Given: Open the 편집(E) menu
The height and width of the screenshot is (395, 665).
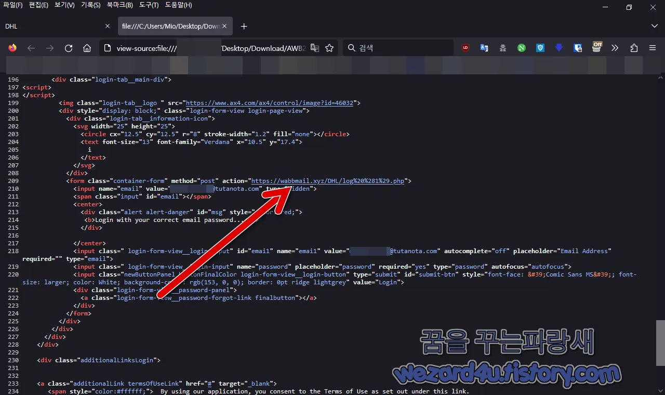Looking at the screenshot, I should [x=38, y=5].
